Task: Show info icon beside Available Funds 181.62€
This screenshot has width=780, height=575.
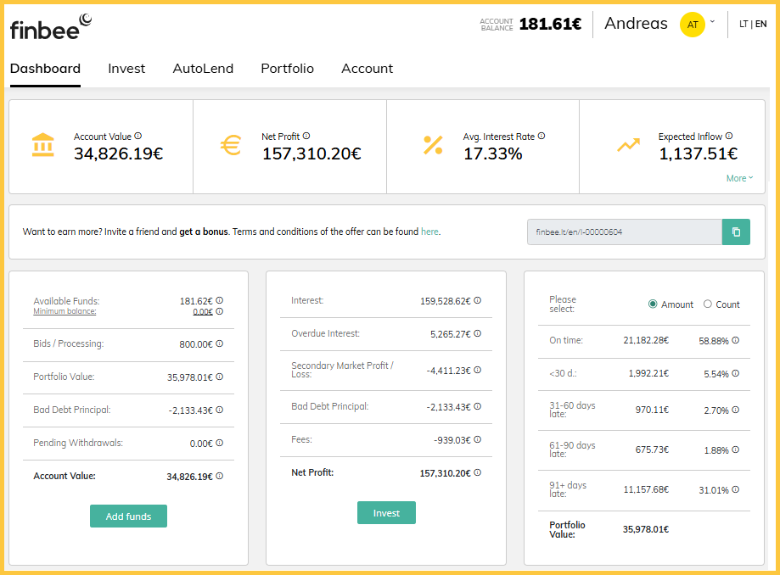Action: (x=219, y=300)
